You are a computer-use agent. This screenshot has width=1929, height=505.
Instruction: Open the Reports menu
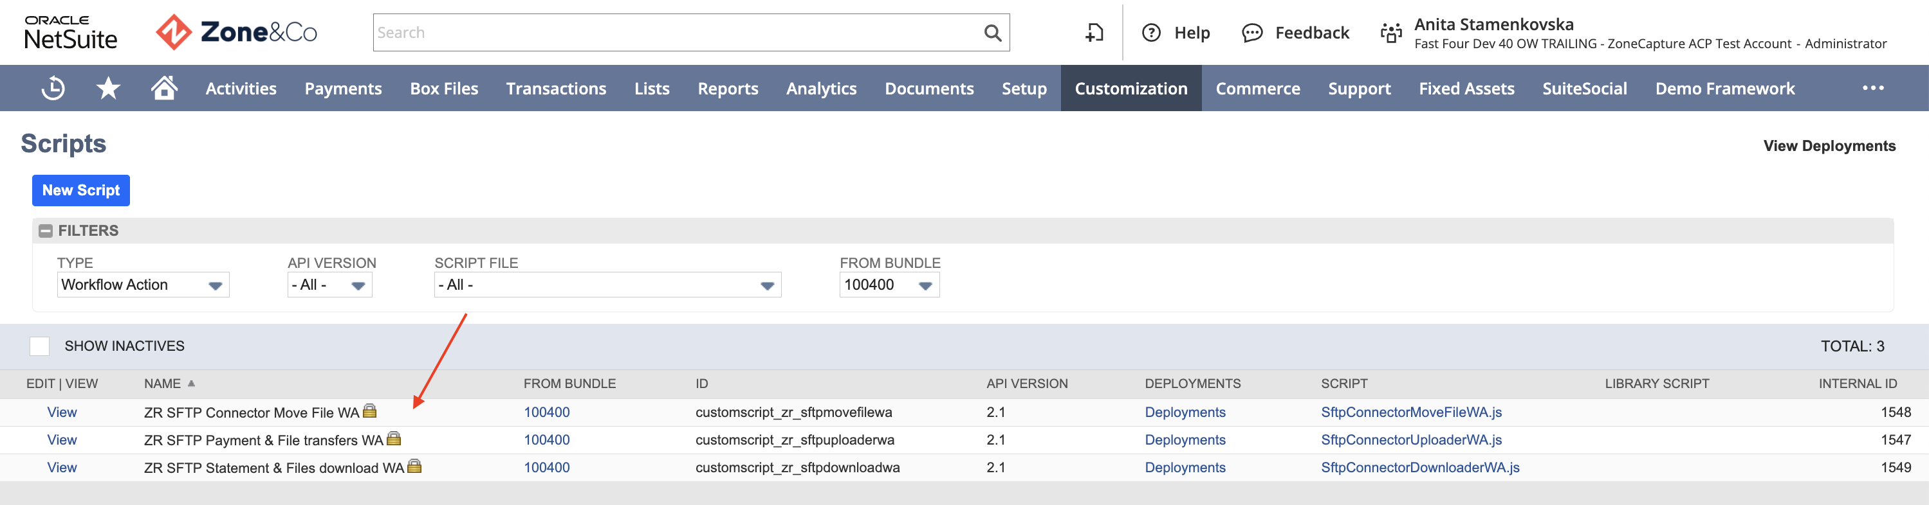(x=728, y=88)
